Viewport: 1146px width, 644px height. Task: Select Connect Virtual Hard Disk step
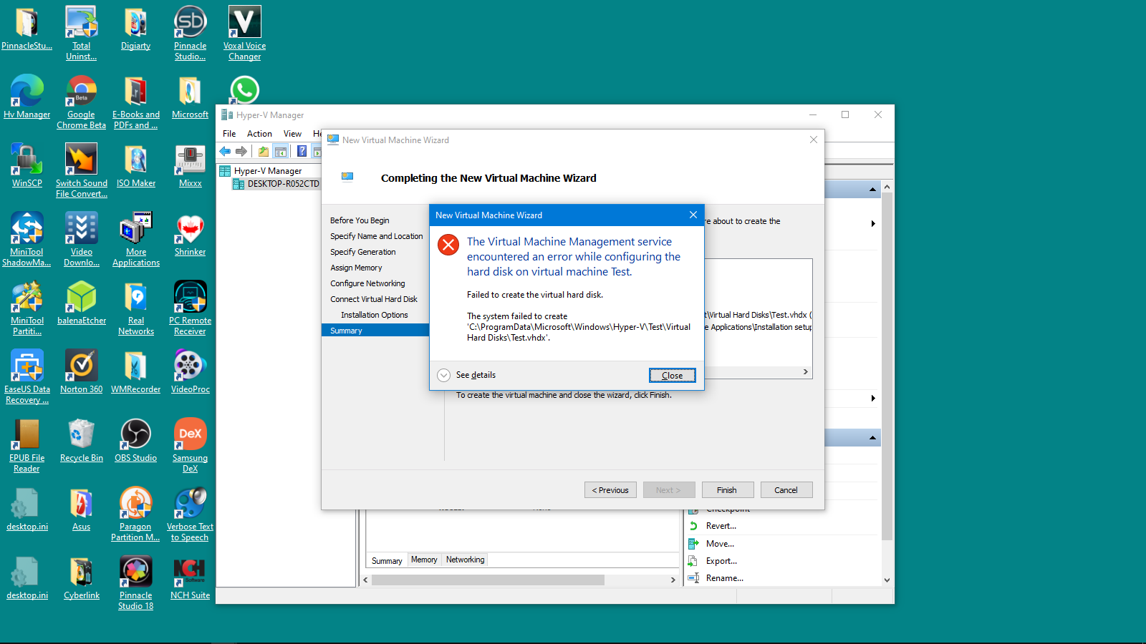pos(374,299)
